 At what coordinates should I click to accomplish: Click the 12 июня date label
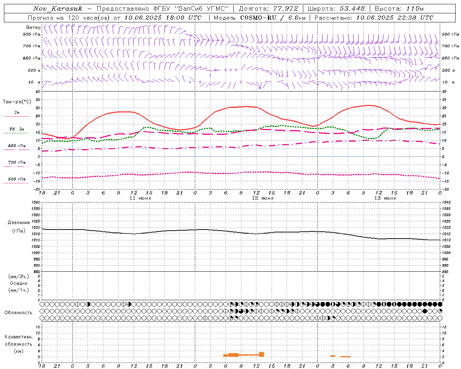tap(263, 198)
